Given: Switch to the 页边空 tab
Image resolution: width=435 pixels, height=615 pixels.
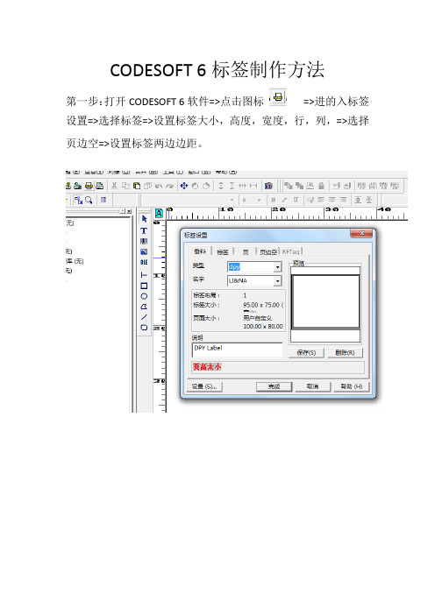Looking at the screenshot, I should pos(268,251).
